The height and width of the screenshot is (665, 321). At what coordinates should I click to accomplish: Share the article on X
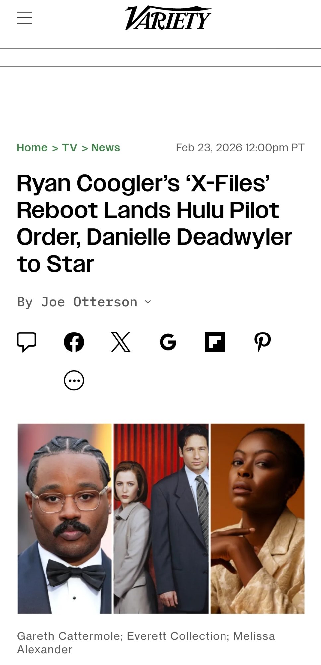tap(121, 342)
